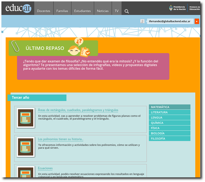
Task: Click the paperclip icon on Último Repaso
Action: (x=15, y=46)
